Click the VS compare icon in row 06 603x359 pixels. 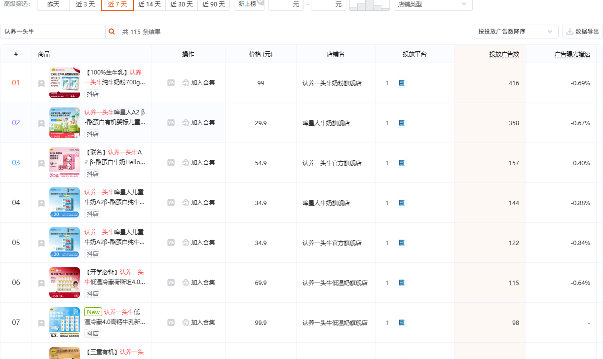coord(171,283)
